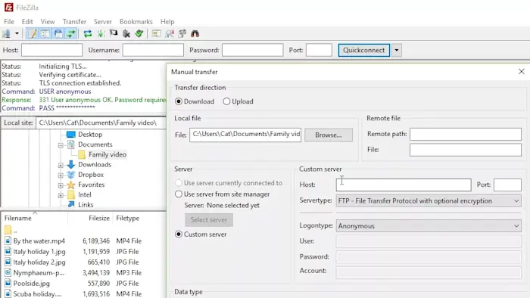
Task: Expand the Favorites tree node
Action: 61,185
